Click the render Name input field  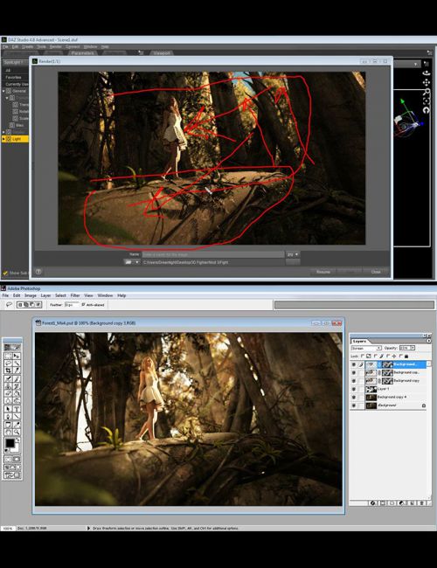[x=213, y=254]
